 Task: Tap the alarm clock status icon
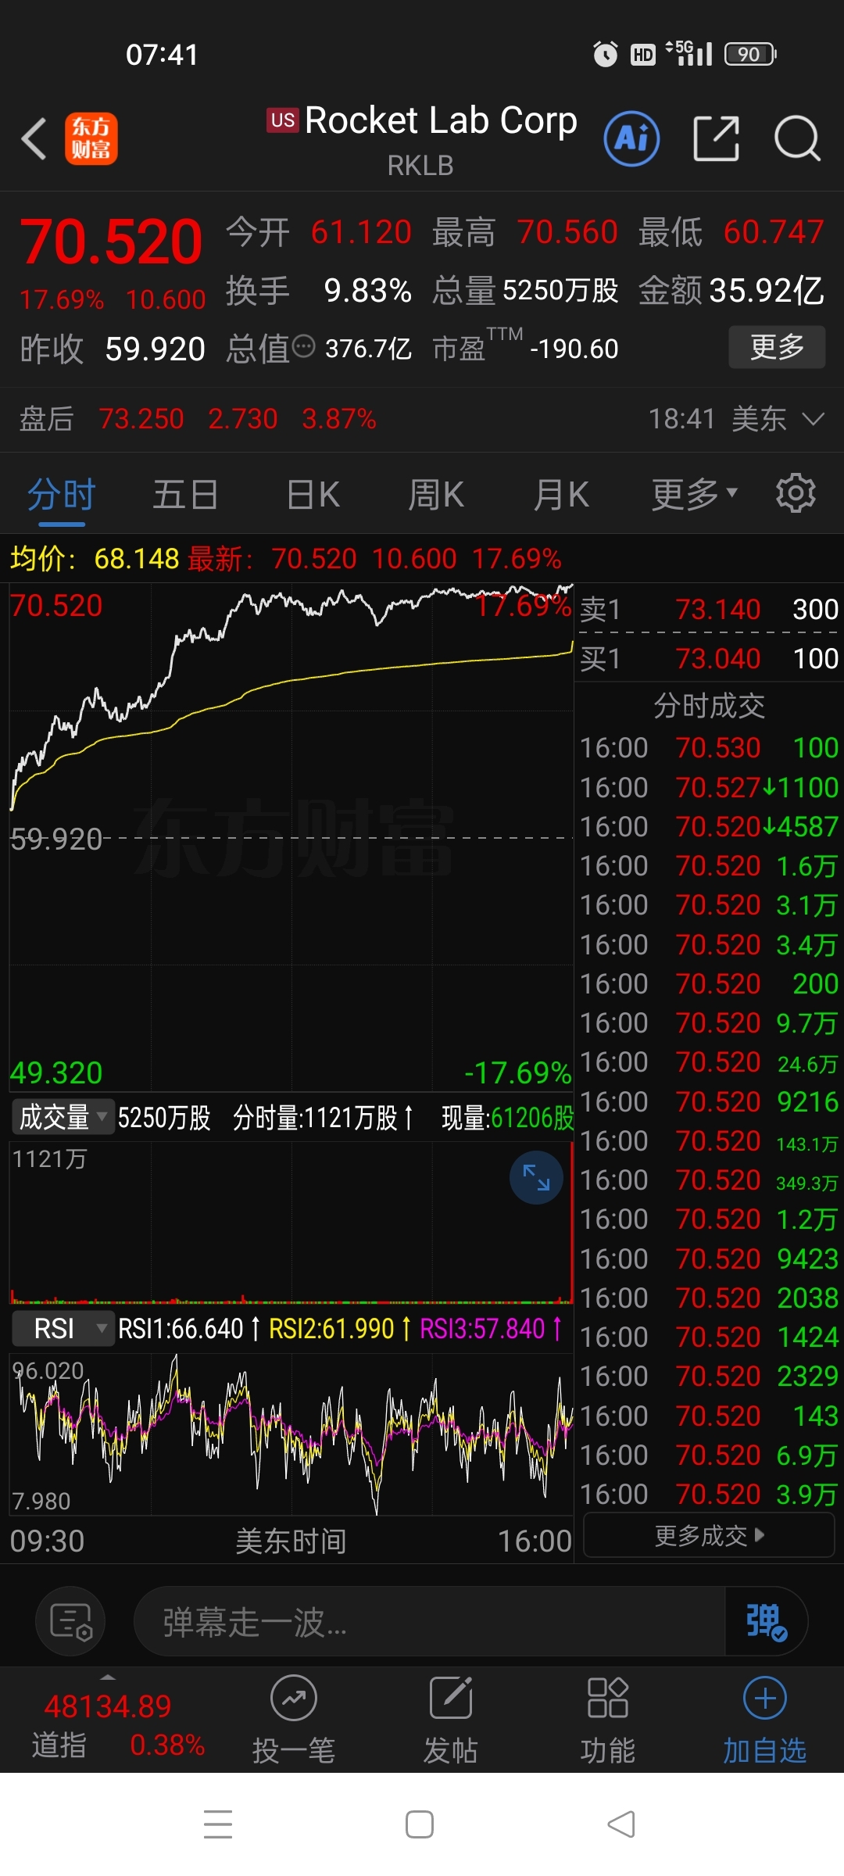click(605, 54)
